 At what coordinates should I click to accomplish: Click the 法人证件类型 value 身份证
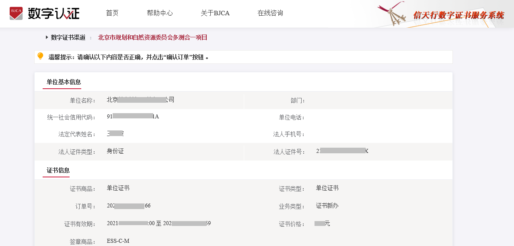(115, 151)
